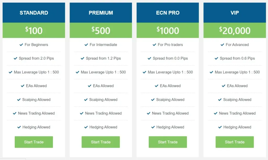Click the Start Trade button under Standard

tap(34, 142)
